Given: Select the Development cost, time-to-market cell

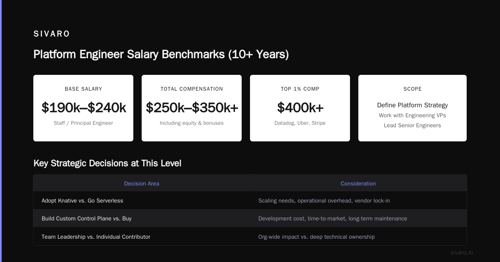Looking at the screenshot, I should click(x=358, y=218).
